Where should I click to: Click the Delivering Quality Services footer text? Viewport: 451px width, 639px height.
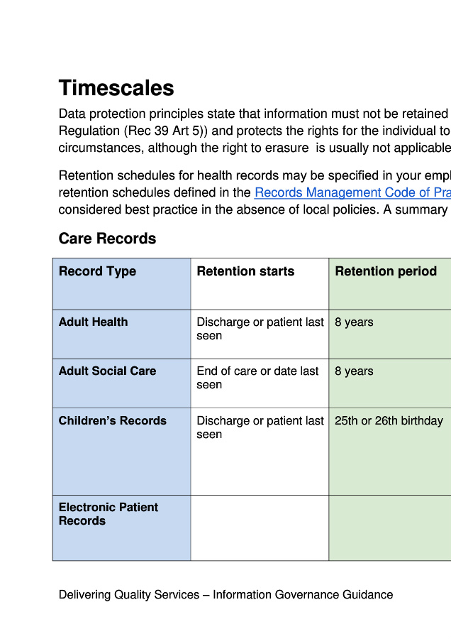pos(225,595)
